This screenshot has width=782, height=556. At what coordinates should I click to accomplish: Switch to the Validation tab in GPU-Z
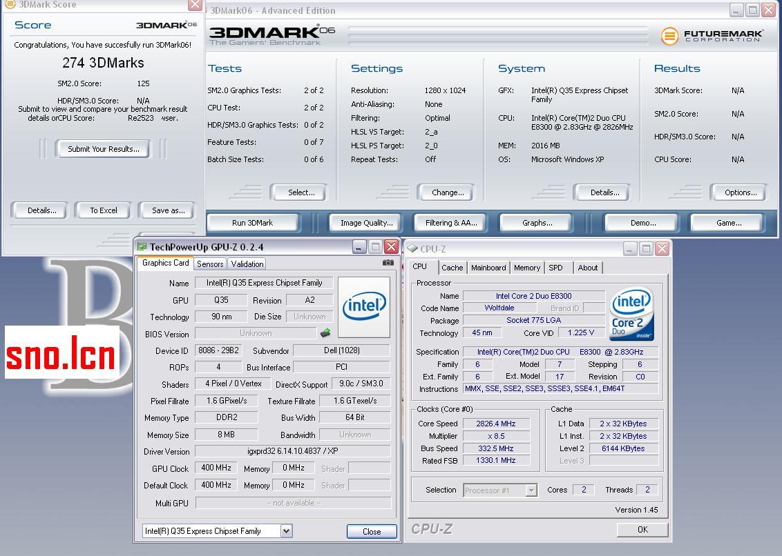click(x=247, y=264)
